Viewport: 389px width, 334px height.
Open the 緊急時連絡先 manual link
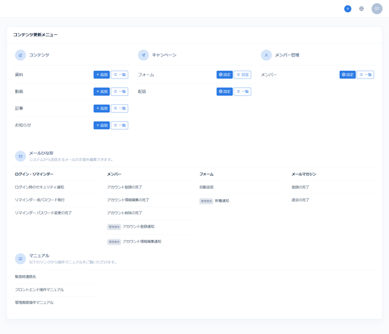click(25, 277)
